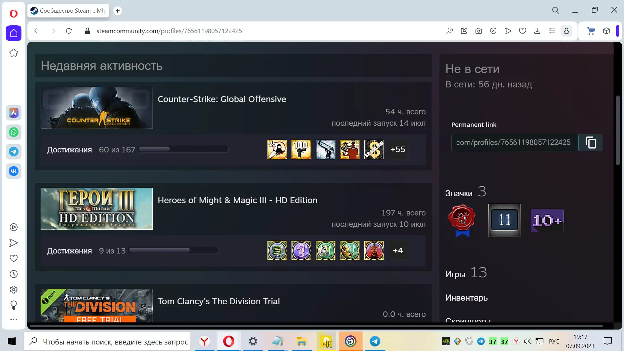
Task: Click the snapshot camera icon in address bar
Action: 478,31
